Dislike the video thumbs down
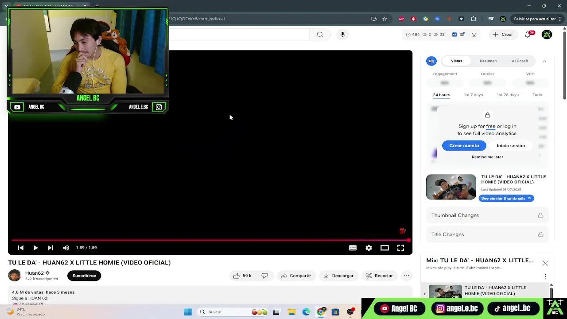The height and width of the screenshot is (319, 567). pyautogui.click(x=264, y=276)
